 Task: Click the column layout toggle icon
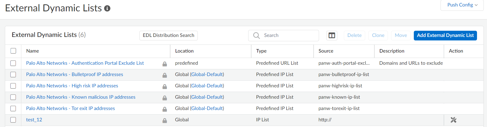click(x=332, y=35)
